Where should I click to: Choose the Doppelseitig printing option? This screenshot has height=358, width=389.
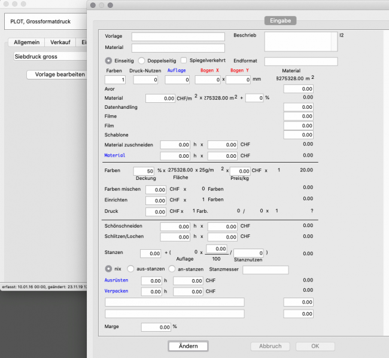(x=142, y=60)
